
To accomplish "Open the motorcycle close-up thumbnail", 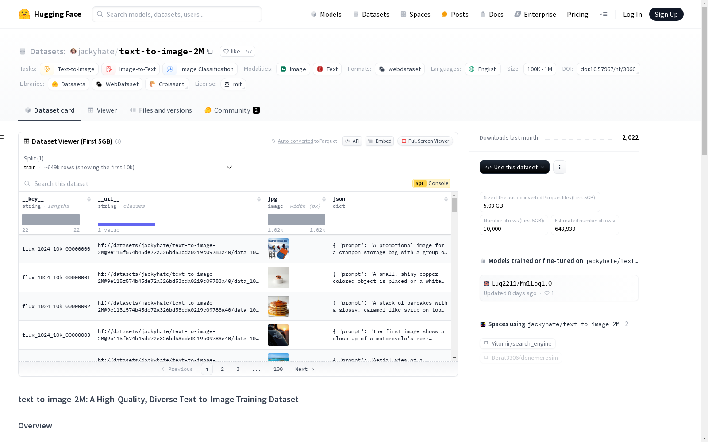I will coord(278,335).
